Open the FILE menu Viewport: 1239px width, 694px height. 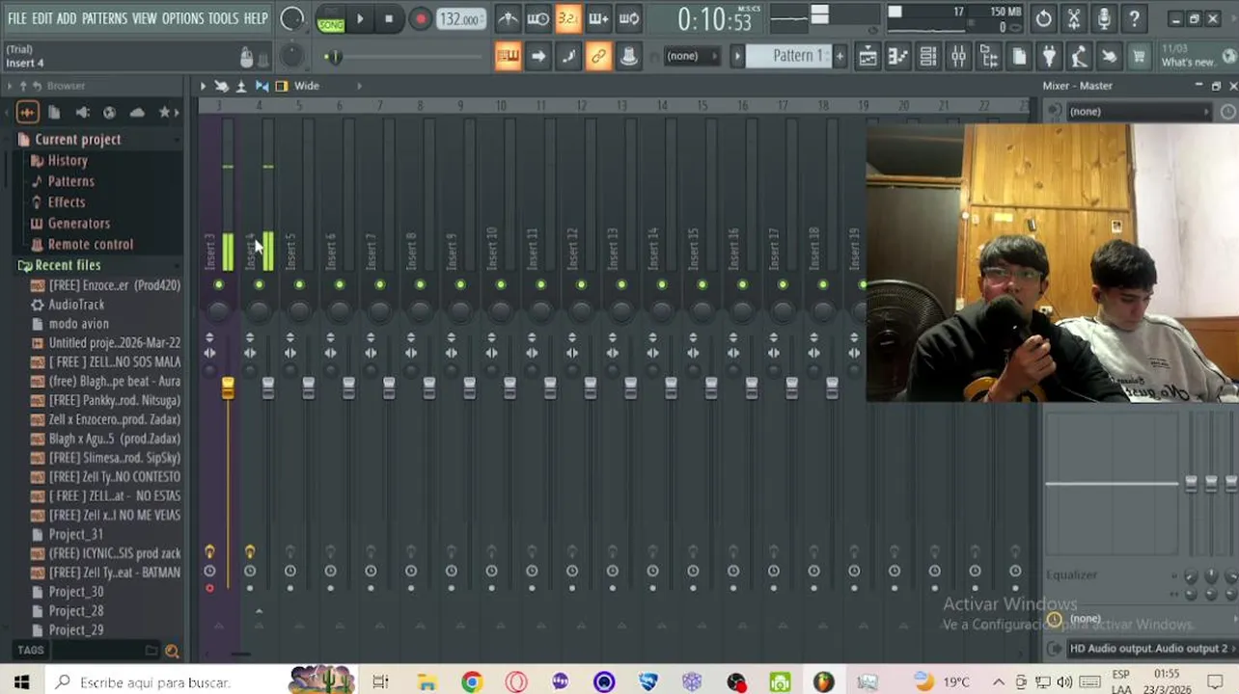(x=16, y=18)
